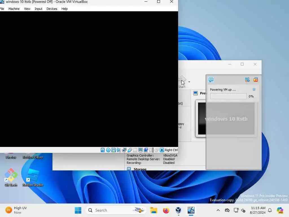Image resolution: width=289 pixels, height=217 pixels.
Task: Open File Explorer from the taskbar
Action: pyautogui.click(x=154, y=210)
